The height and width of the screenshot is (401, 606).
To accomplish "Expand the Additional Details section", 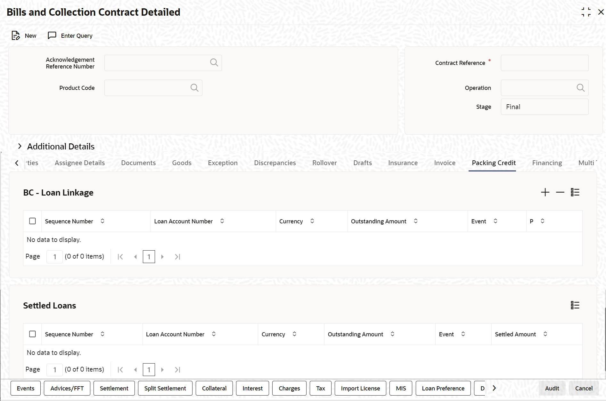I will 20,146.
